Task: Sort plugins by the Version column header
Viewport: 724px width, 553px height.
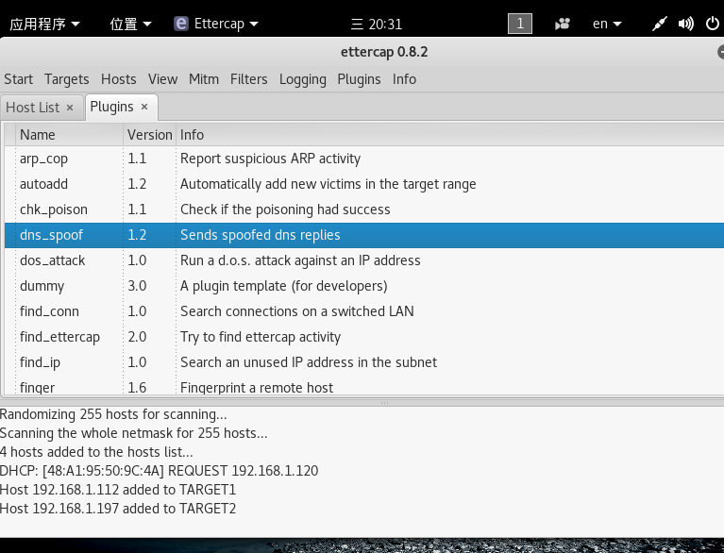Action: (x=149, y=135)
